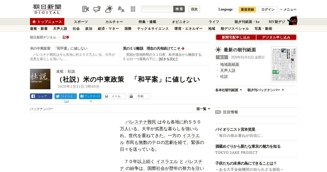327x172 pixels.
Task: Click 朝日新聞デジタル breadcrumb link
Action: tap(43, 37)
